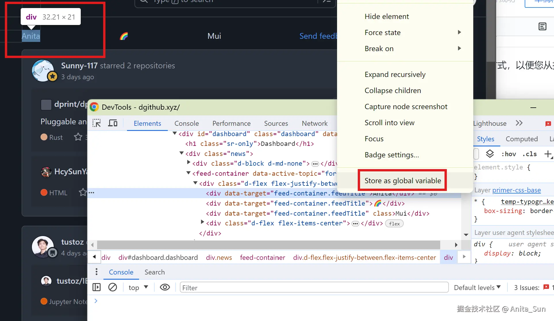Click the clear console icon

tap(113, 287)
